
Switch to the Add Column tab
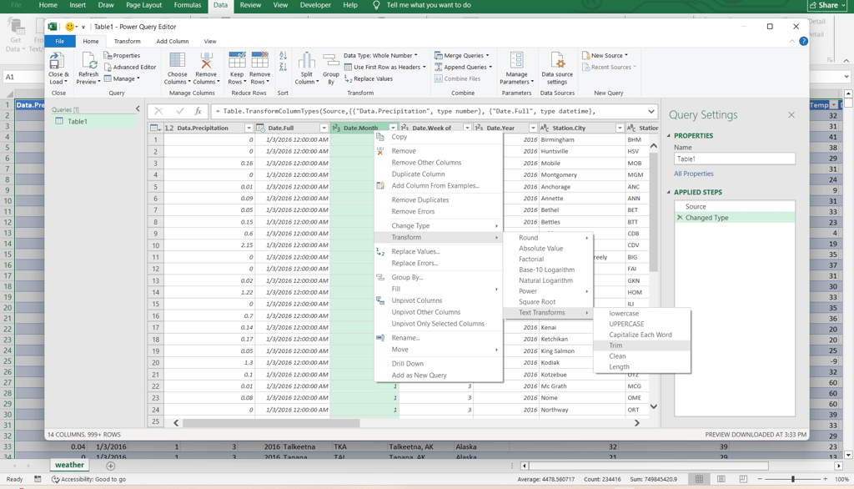172,41
